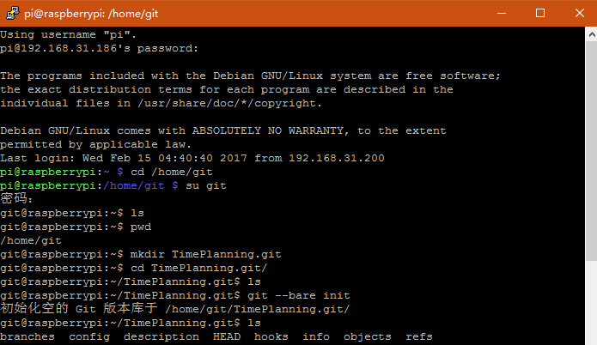Minimize the PuTTY terminal window

pos(502,13)
